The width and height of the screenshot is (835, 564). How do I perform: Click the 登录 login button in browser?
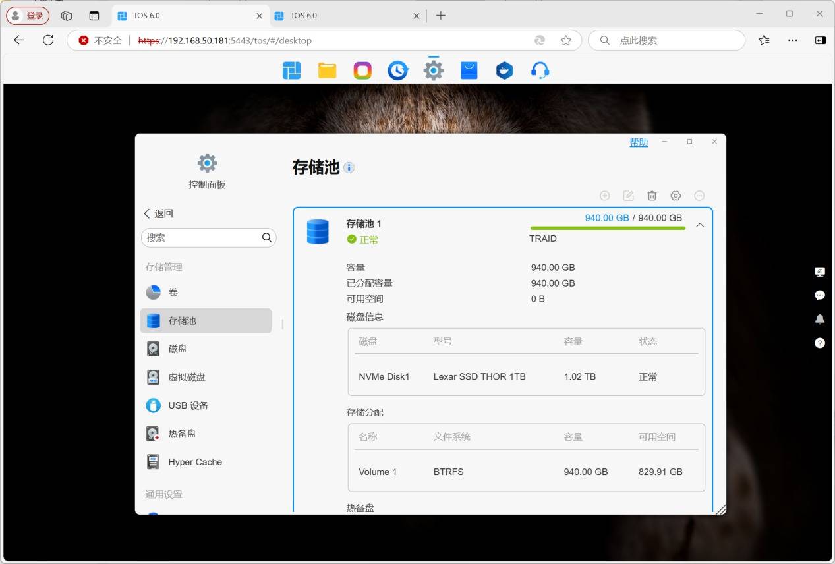pos(28,15)
